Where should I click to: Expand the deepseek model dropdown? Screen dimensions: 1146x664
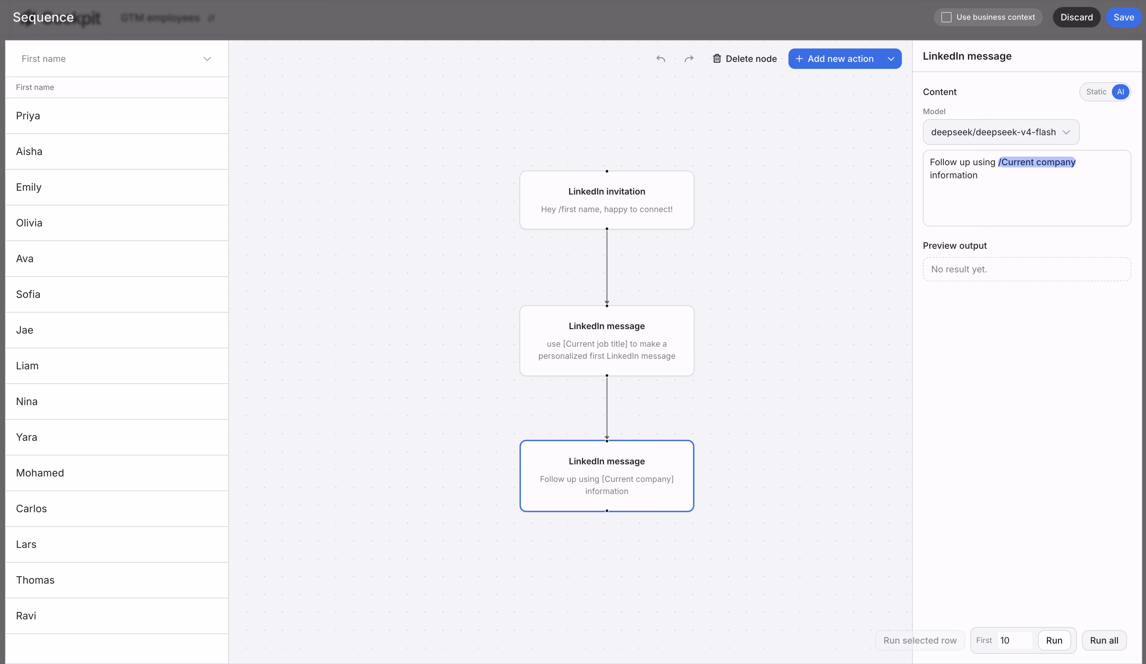(1001, 132)
